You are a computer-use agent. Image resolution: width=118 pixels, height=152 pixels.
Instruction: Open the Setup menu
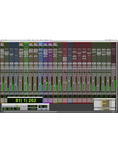click(37, 40)
